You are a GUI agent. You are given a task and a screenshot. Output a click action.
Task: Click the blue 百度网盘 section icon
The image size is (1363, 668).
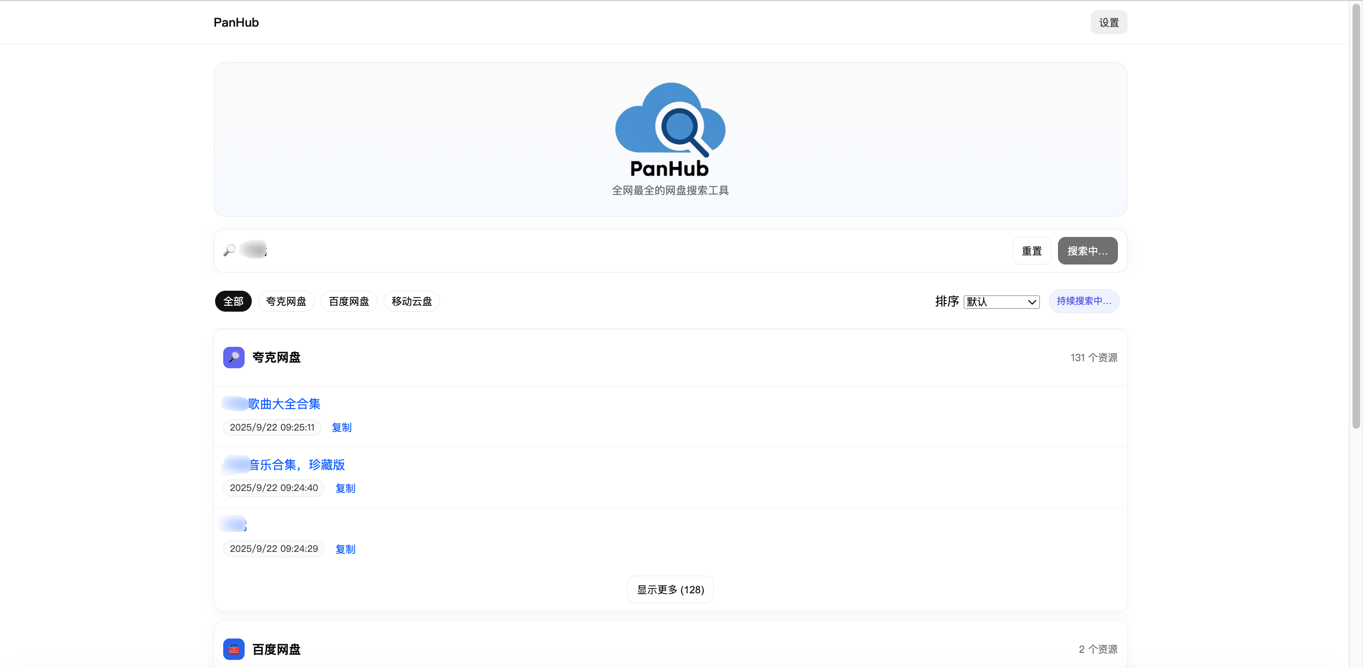(x=233, y=649)
